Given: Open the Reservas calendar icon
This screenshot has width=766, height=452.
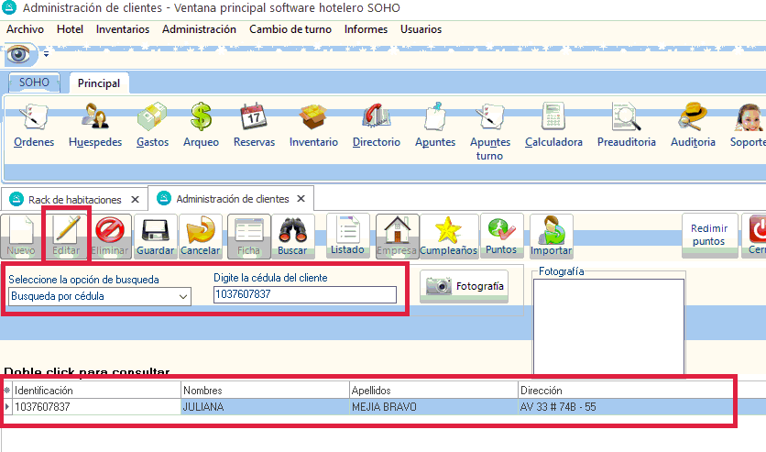Looking at the screenshot, I should 254,125.
